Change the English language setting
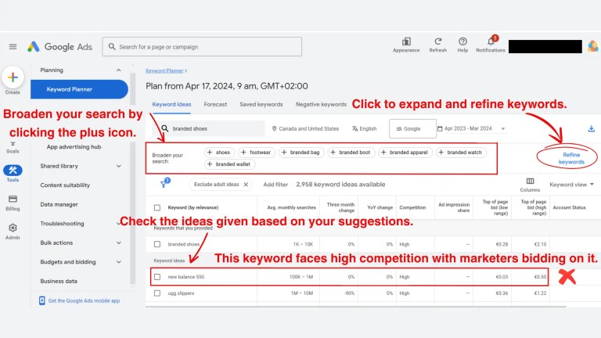 (x=364, y=129)
